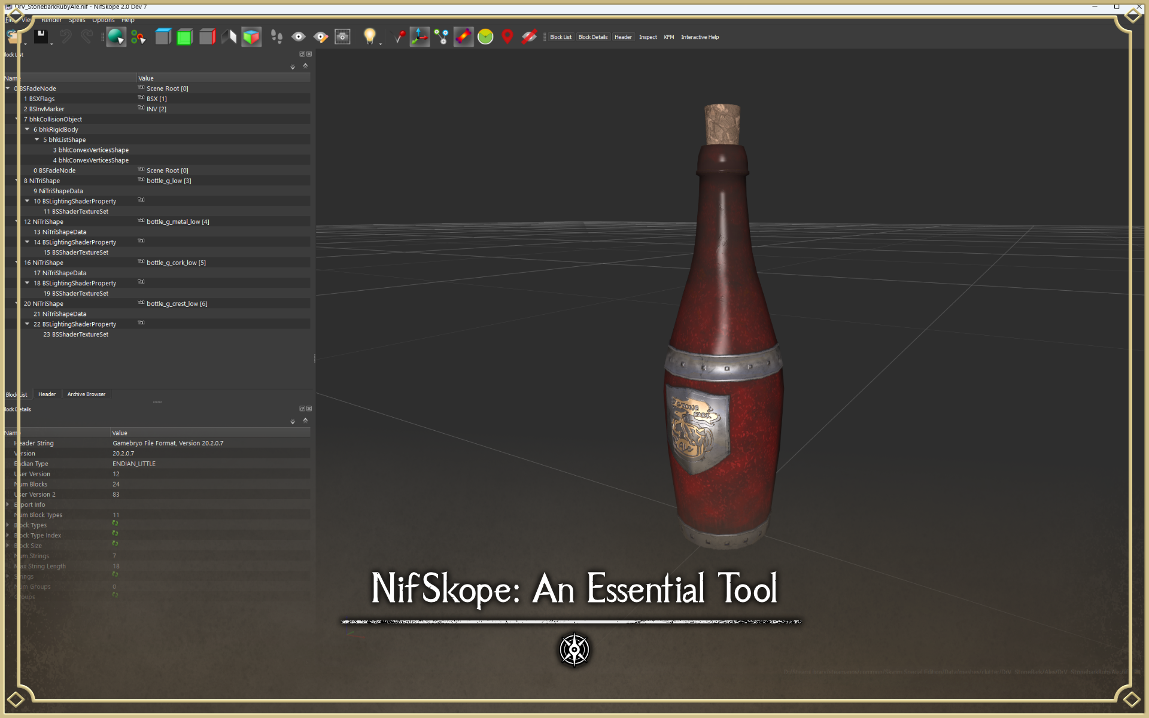Click the Save floppy disk icon
Image resolution: width=1149 pixels, height=718 pixels.
pyautogui.click(x=41, y=36)
